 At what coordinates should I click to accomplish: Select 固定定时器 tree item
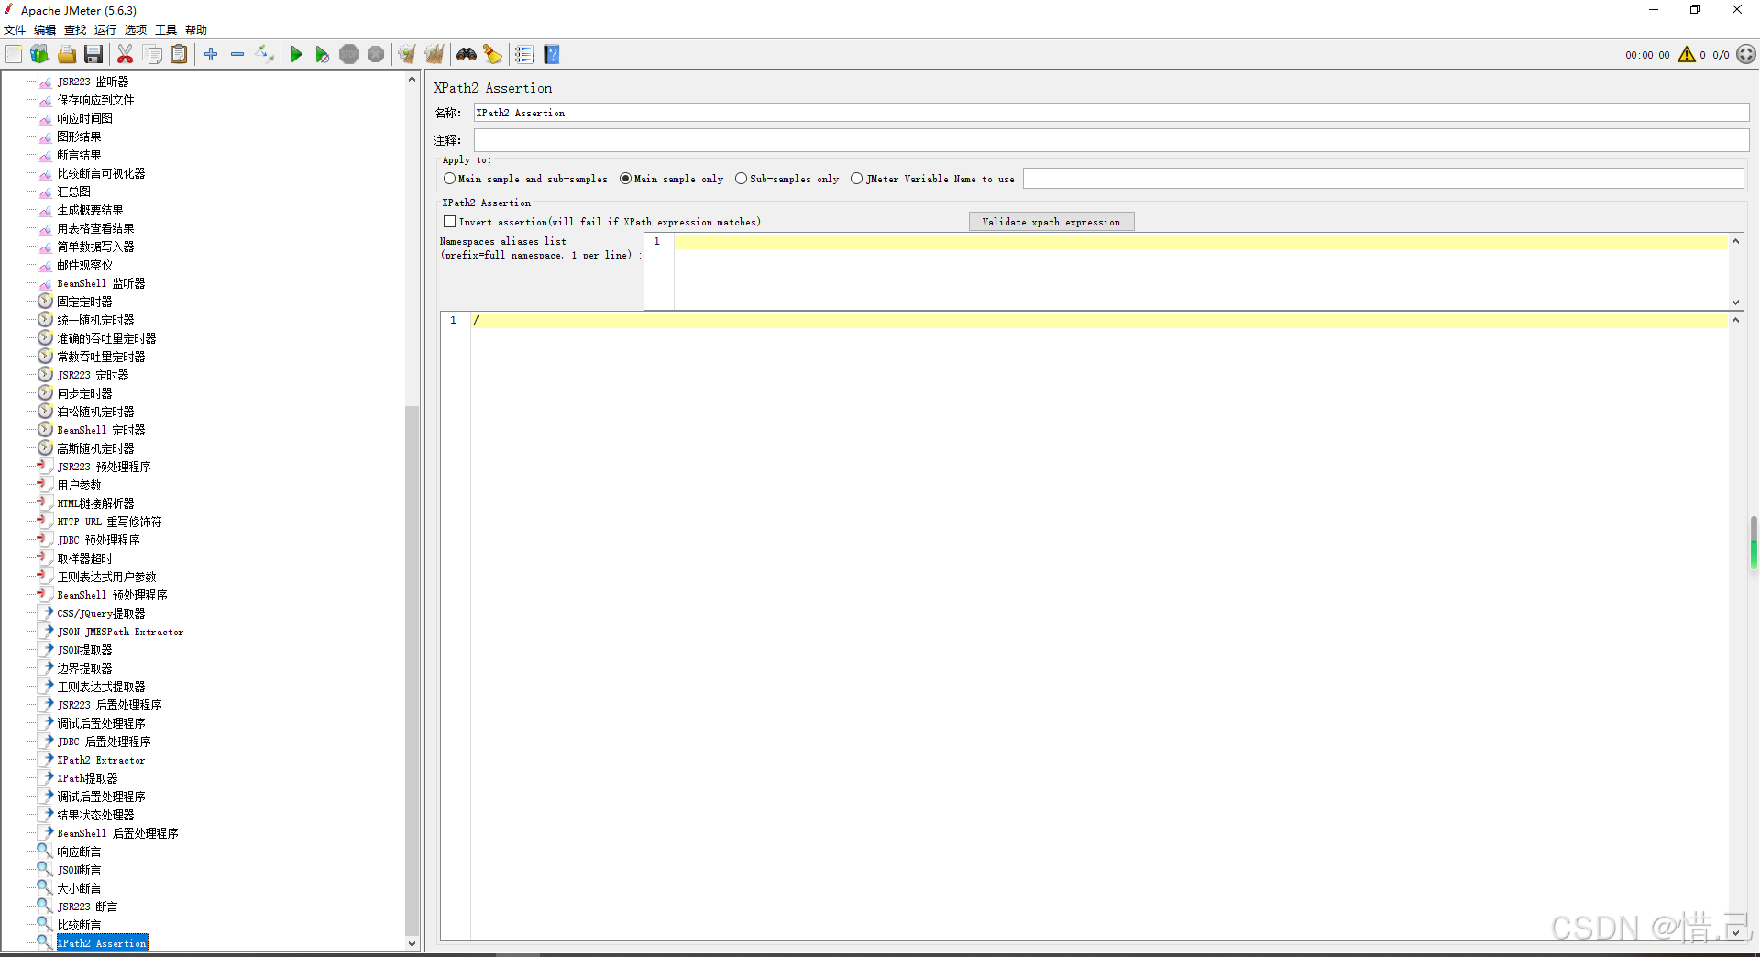[84, 302]
